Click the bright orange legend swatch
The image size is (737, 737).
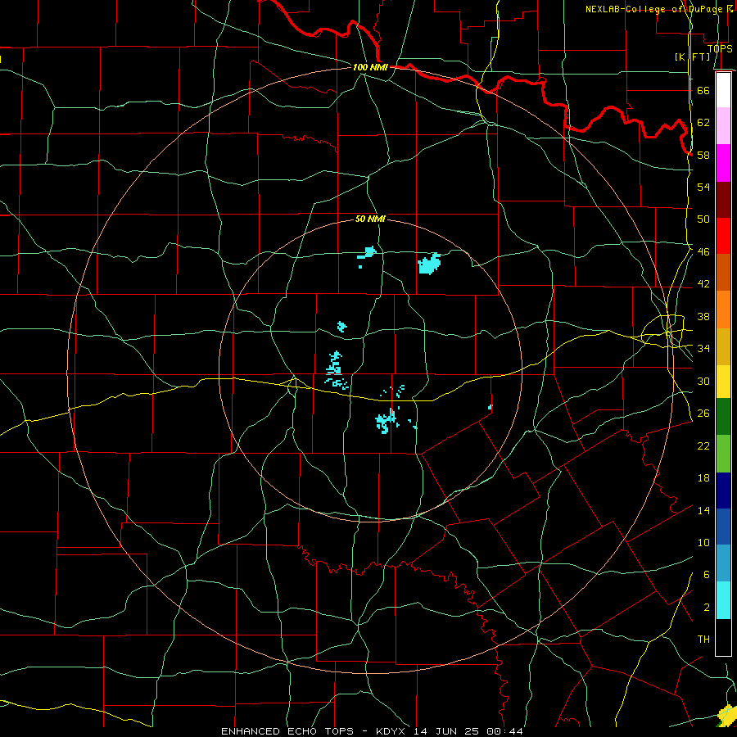coord(723,310)
